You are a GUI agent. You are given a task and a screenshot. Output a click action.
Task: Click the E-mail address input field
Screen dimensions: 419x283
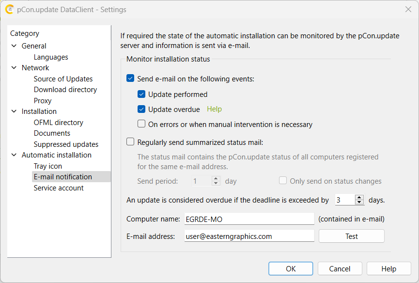point(249,236)
